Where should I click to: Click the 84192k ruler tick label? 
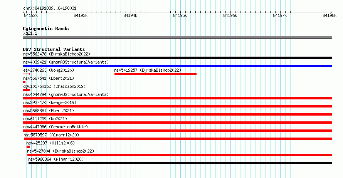31,15
